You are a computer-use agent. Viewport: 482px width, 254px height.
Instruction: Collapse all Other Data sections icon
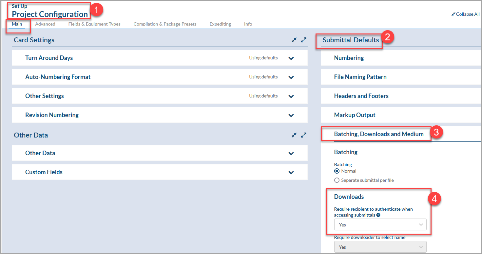point(294,135)
